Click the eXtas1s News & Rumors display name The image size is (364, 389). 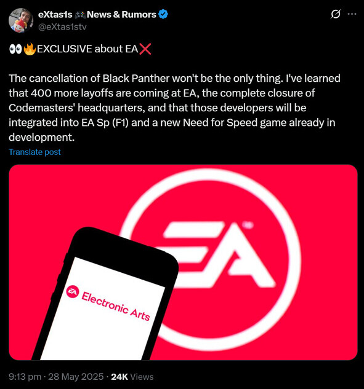[x=97, y=14]
